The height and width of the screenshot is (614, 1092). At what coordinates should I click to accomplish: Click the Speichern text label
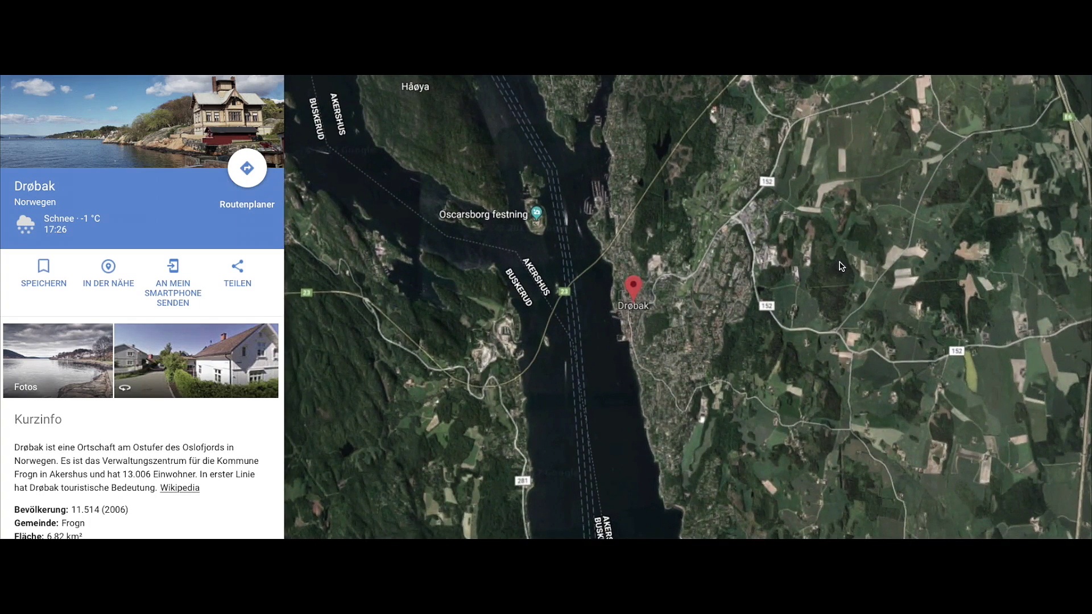44,284
